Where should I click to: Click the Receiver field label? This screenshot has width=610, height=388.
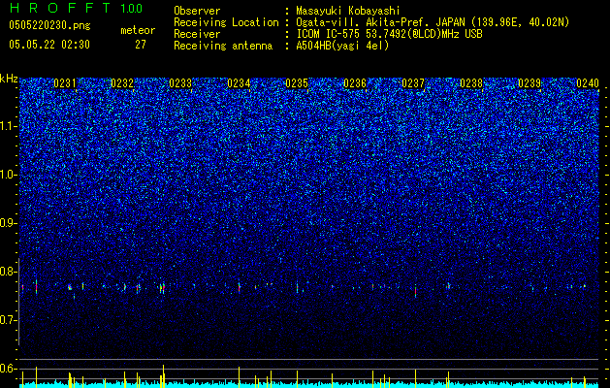tap(197, 34)
